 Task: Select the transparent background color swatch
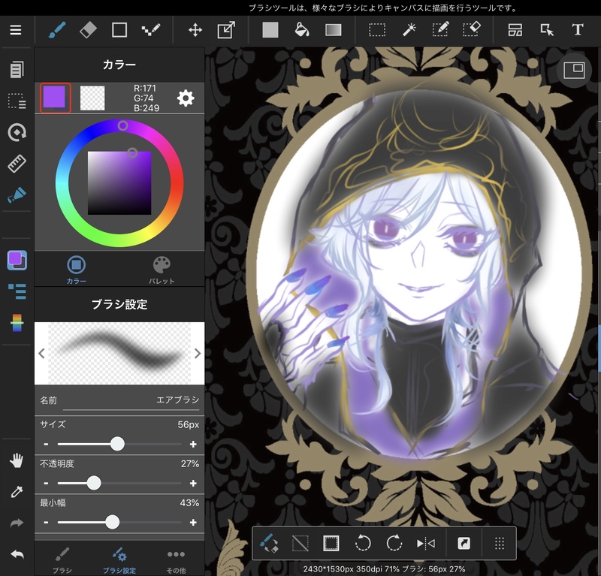click(x=92, y=98)
